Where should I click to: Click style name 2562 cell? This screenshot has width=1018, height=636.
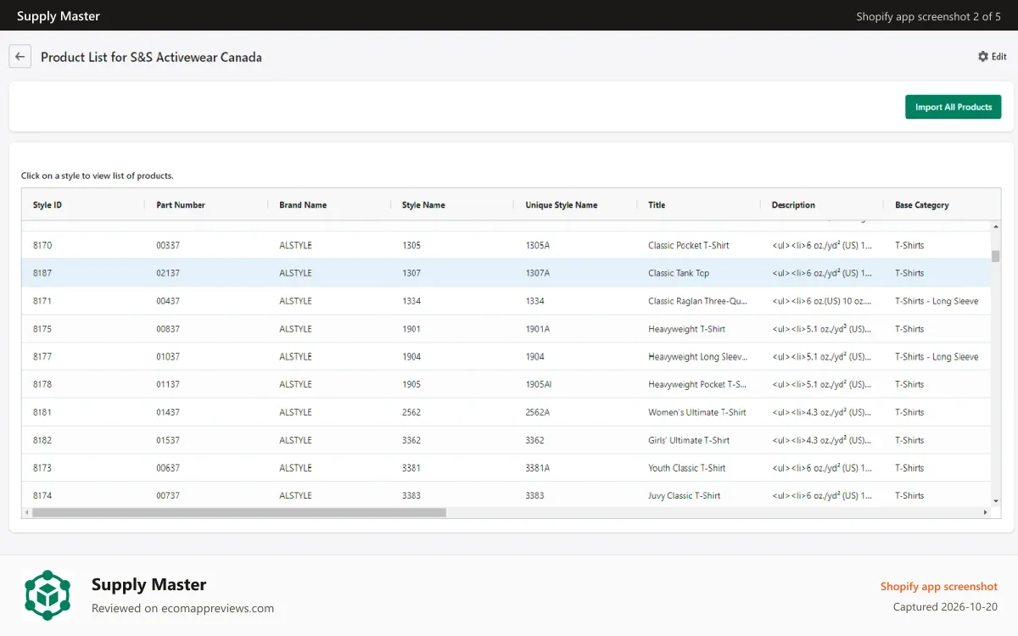(x=411, y=412)
